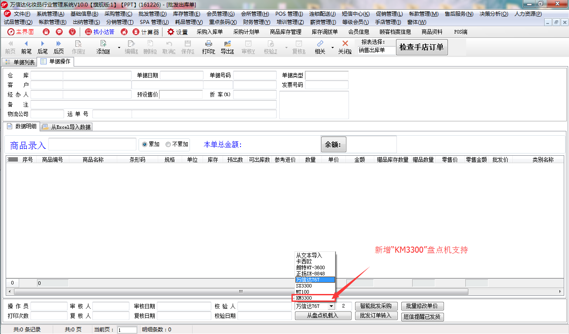The width and height of the screenshot is (569, 334).
Task: Choose MT100 in the device list
Action: pos(315,292)
